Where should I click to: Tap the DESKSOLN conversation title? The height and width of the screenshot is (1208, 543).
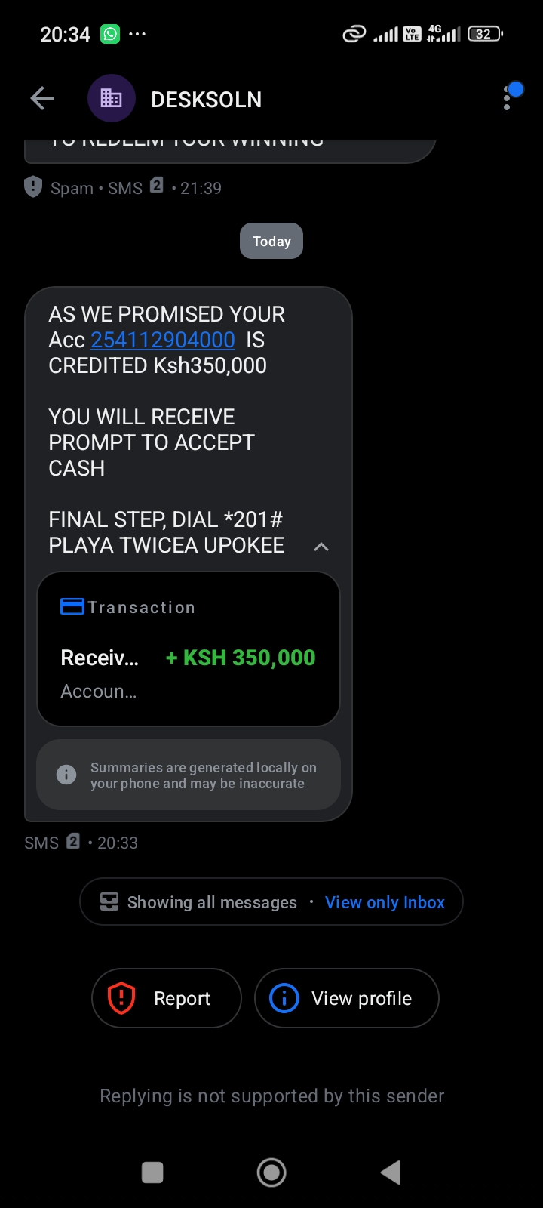tap(207, 99)
